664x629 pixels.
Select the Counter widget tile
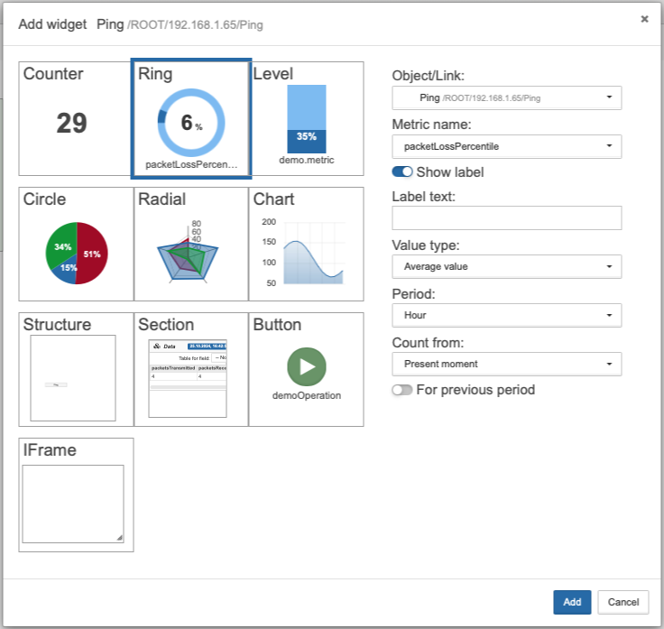coord(76,118)
